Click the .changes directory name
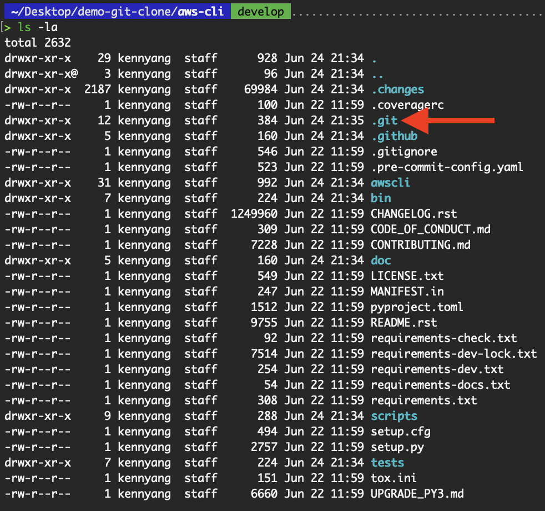Image resolution: width=545 pixels, height=511 pixels. [x=397, y=89]
